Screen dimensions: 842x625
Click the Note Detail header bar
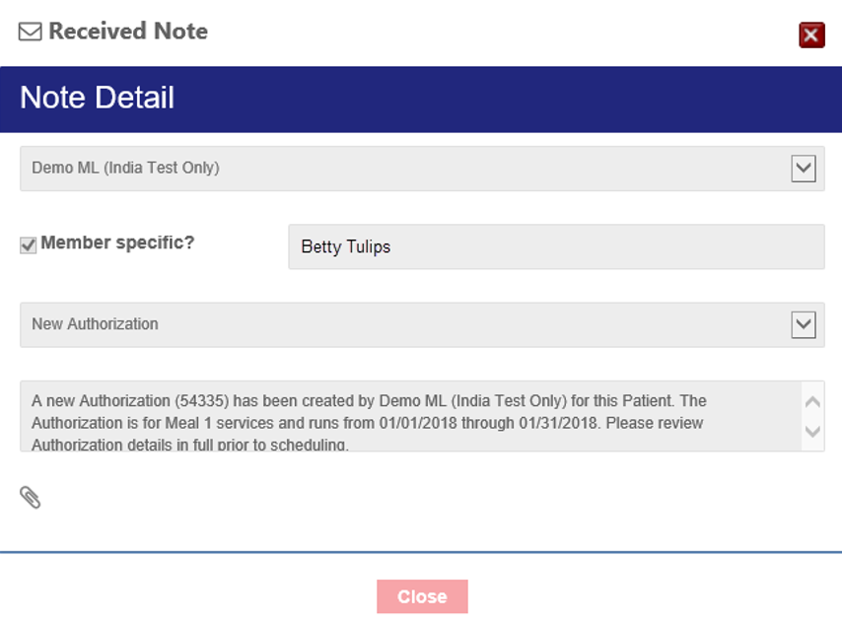(421, 99)
